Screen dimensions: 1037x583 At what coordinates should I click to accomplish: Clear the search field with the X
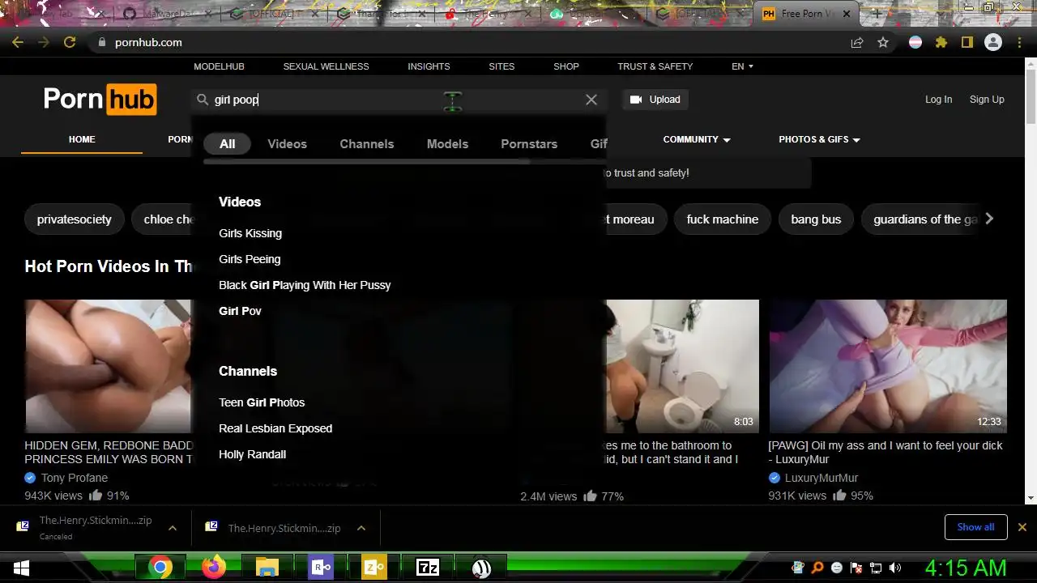591,100
